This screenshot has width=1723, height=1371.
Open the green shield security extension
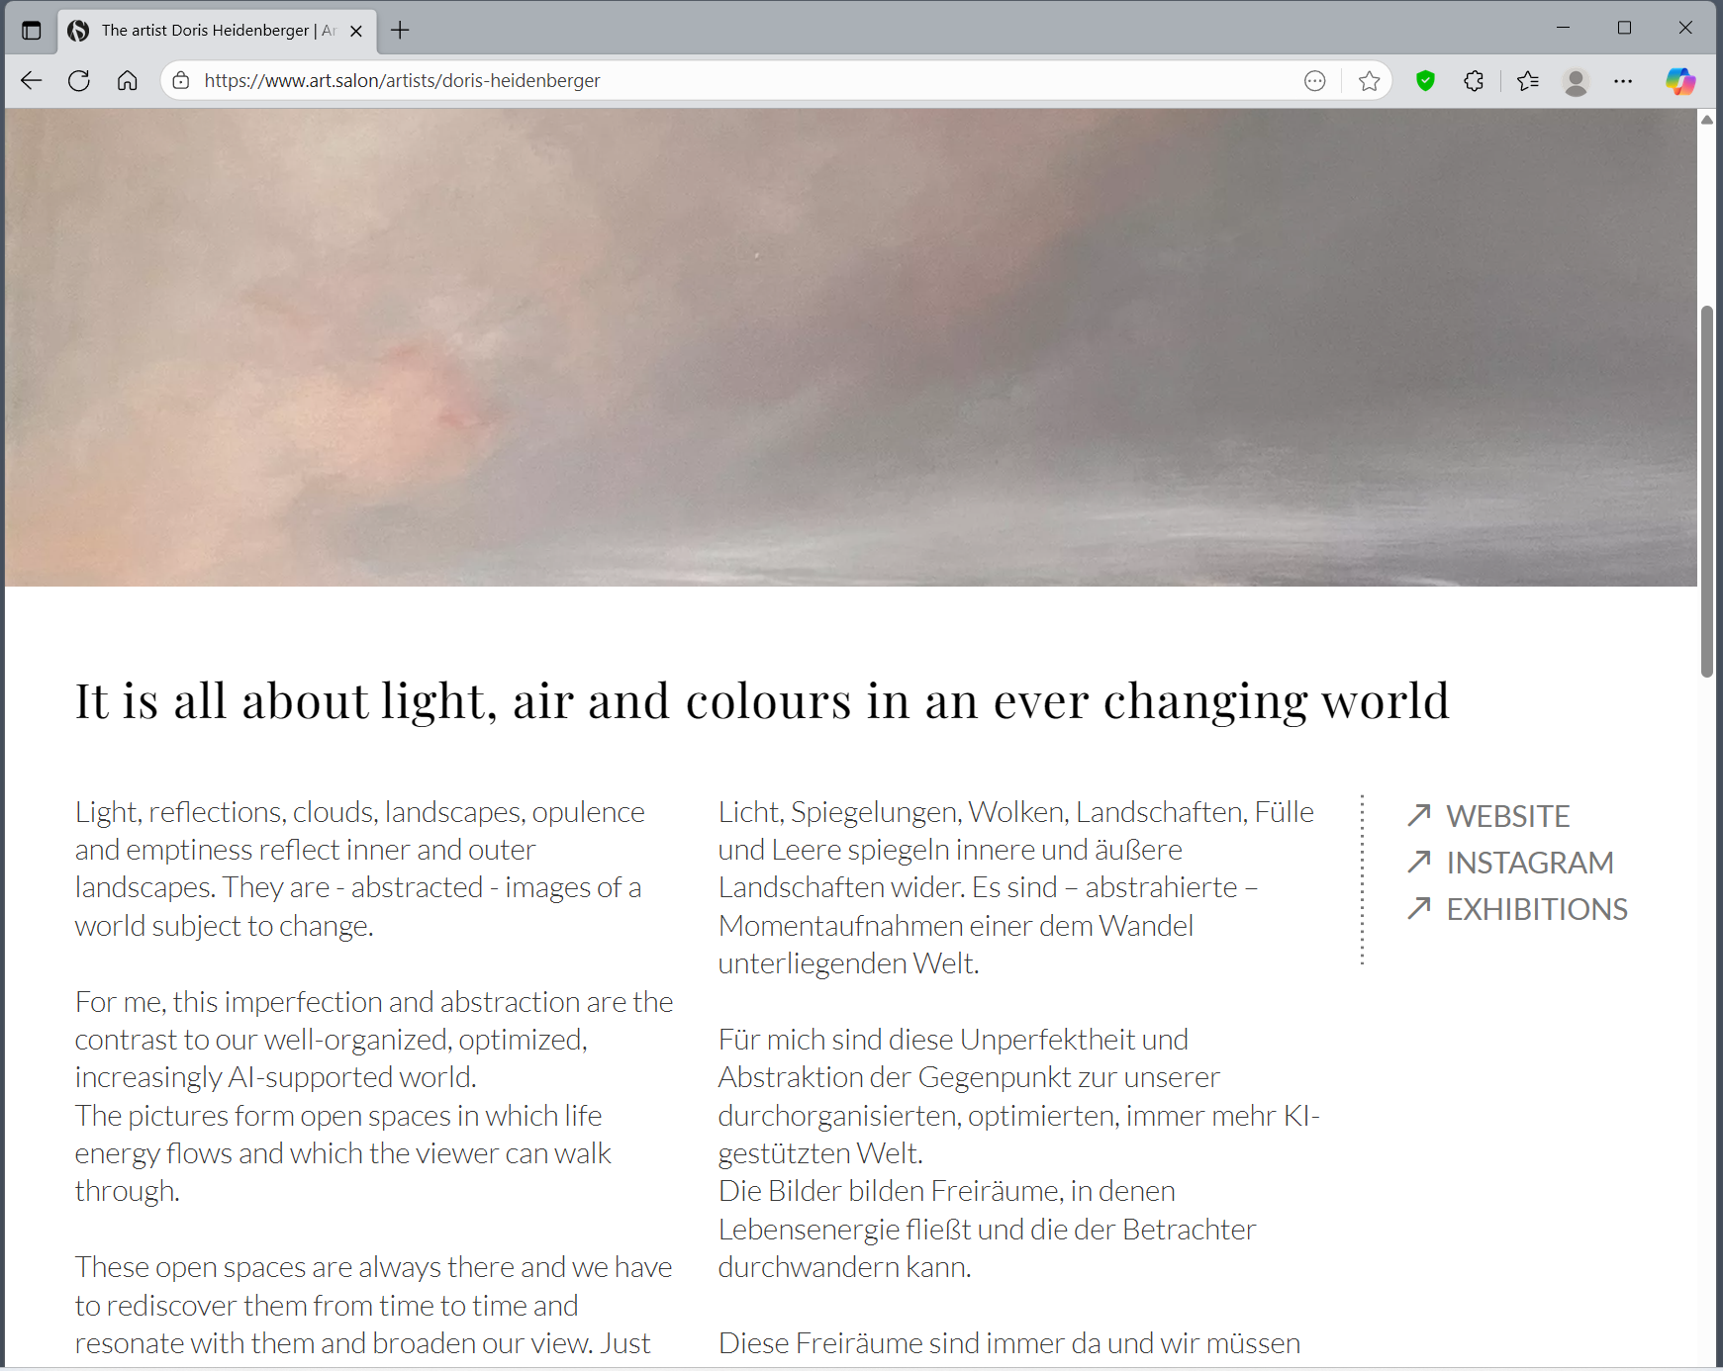click(1425, 81)
